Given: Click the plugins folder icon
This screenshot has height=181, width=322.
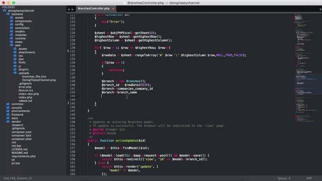Looking at the screenshot, I should (x=15, y=69).
